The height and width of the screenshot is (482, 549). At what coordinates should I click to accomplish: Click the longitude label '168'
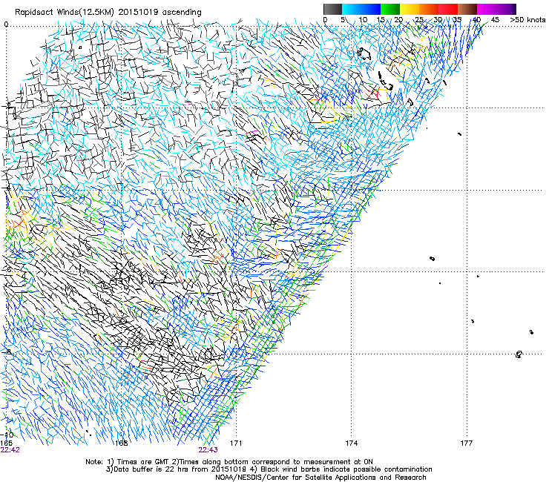pos(121,443)
